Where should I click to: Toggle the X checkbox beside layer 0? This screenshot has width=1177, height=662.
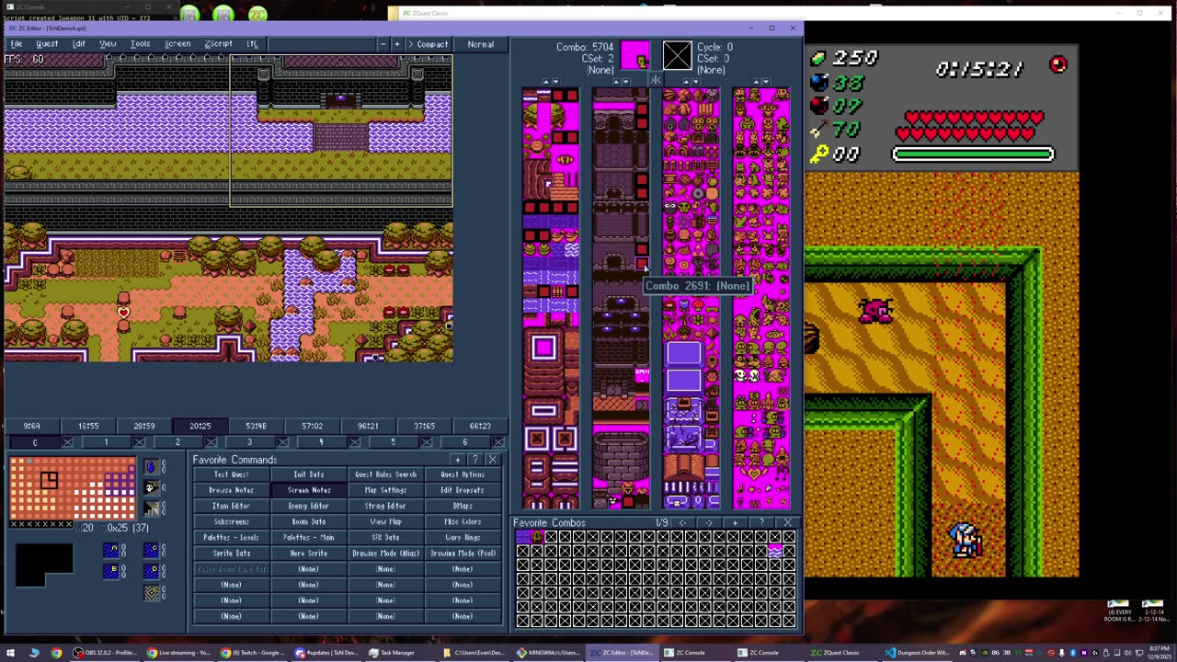pos(69,442)
